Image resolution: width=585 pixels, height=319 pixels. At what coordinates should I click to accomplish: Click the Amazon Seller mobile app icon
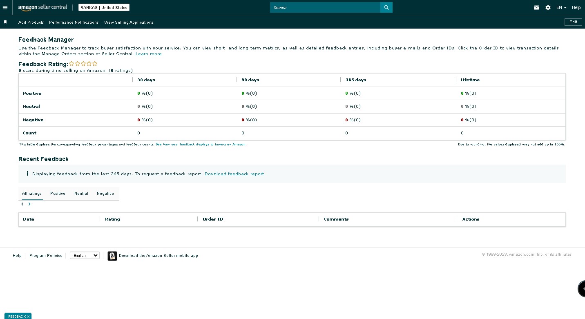coord(112,256)
